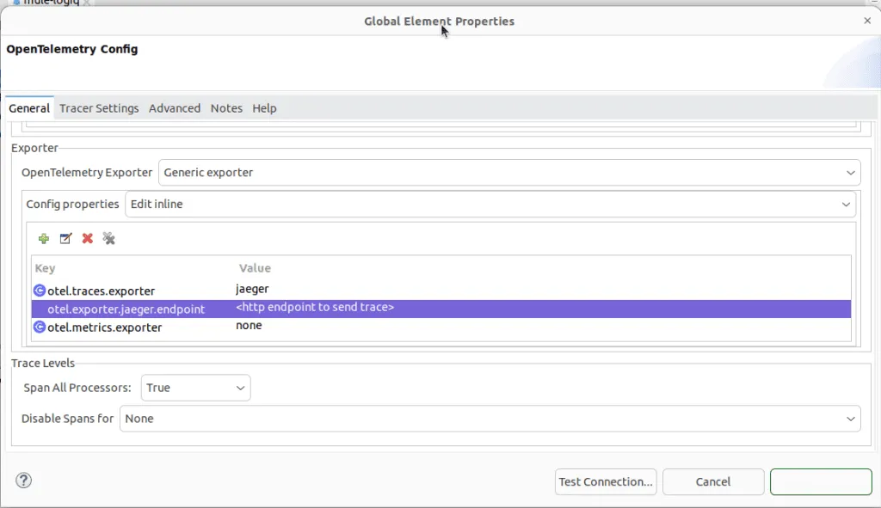Screen dimensions: 881x508
Task: Click the red X delete property icon
Action: [87, 239]
